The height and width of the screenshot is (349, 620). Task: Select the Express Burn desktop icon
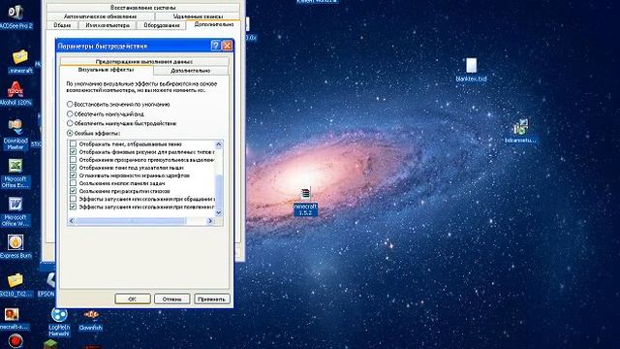(x=15, y=246)
